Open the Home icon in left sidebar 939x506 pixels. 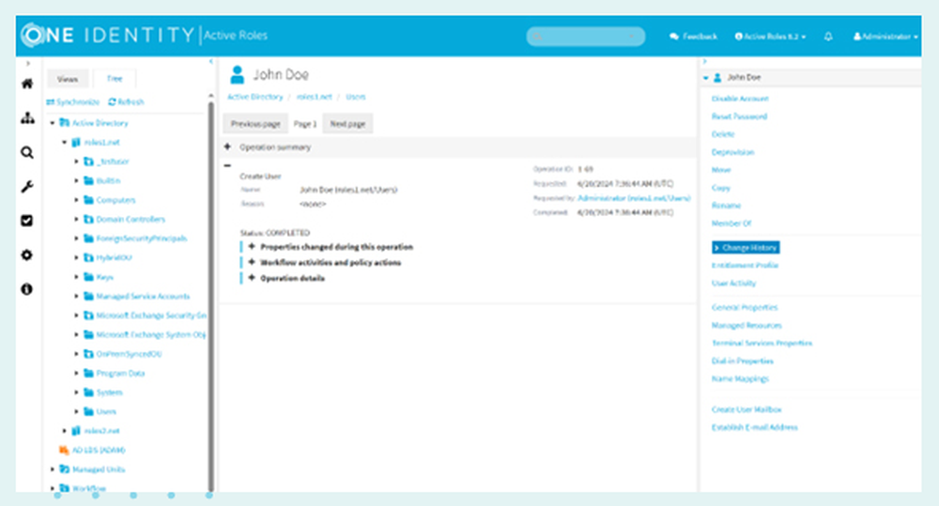(27, 84)
